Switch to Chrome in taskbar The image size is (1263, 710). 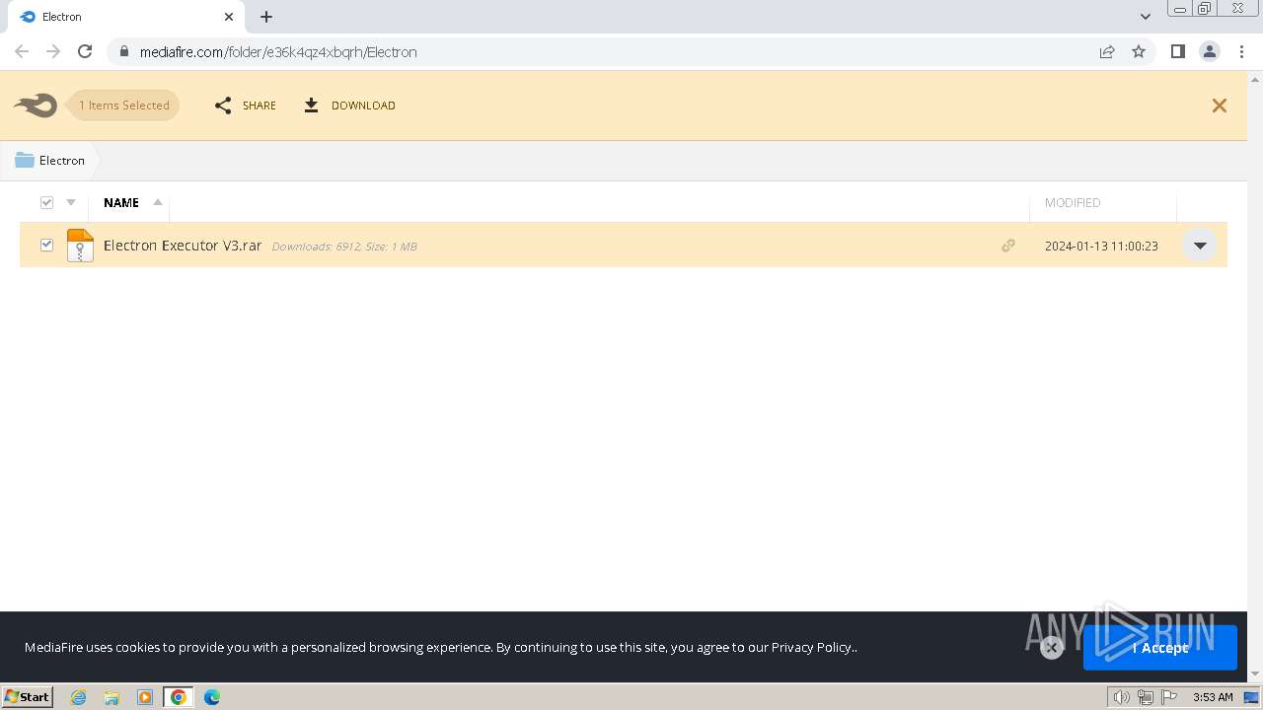pyautogui.click(x=179, y=697)
